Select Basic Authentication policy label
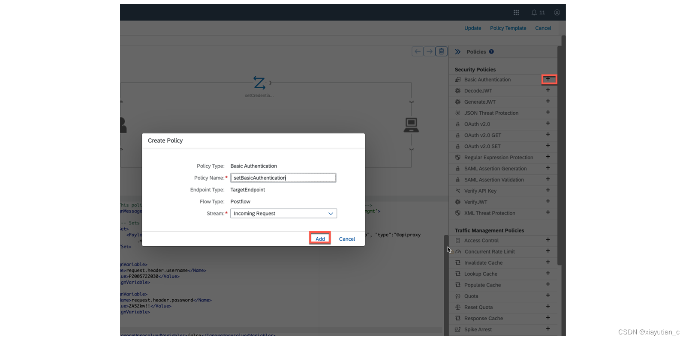 (487, 80)
